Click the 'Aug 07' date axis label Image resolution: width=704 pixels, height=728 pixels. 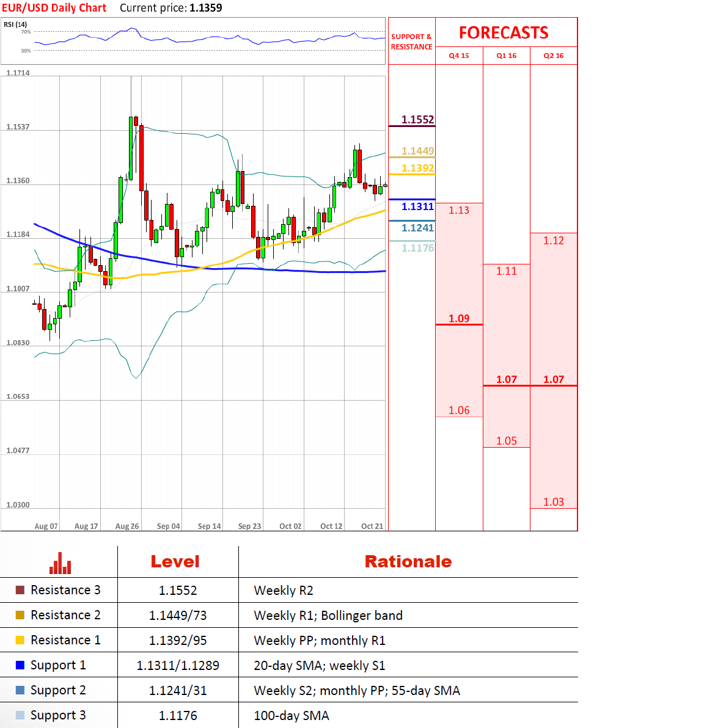(x=46, y=526)
